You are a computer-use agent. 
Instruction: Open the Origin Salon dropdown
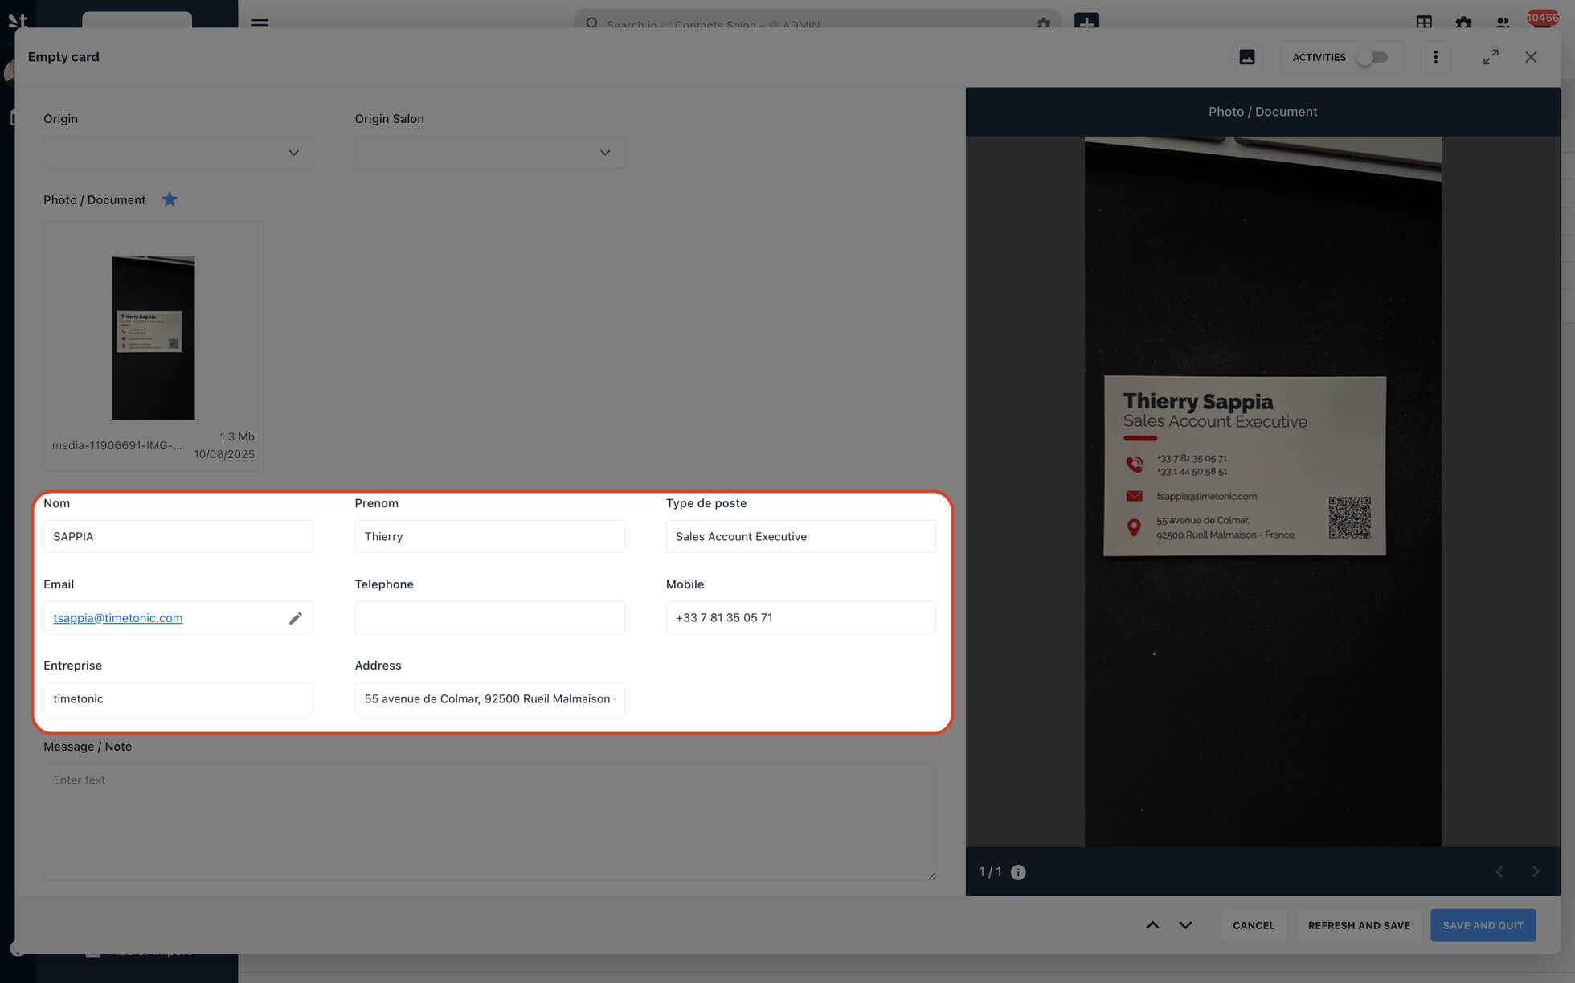click(489, 153)
